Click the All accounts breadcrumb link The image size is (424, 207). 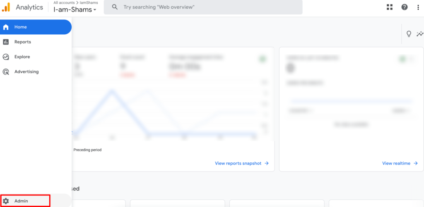click(x=64, y=2)
